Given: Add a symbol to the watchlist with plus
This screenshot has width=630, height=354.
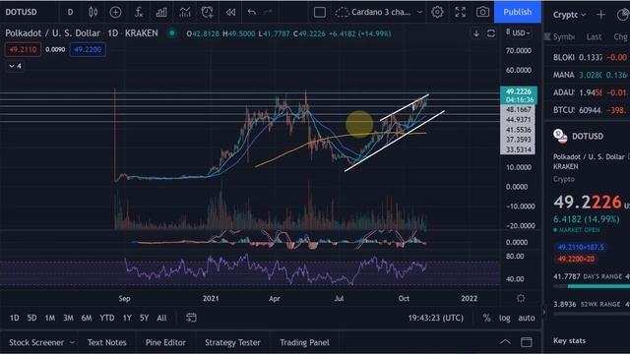Looking at the screenshot, I should (600, 15).
